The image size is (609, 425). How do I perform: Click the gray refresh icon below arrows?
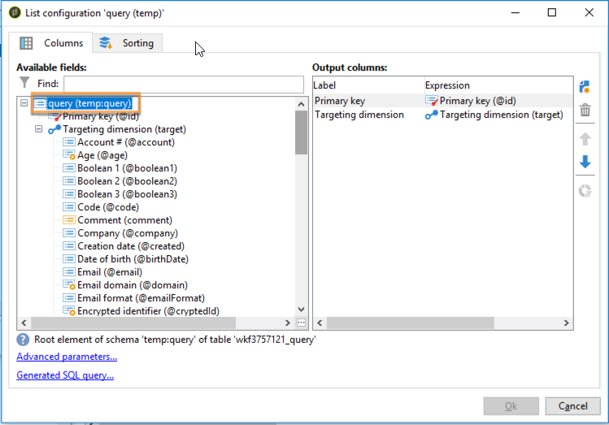[x=585, y=191]
